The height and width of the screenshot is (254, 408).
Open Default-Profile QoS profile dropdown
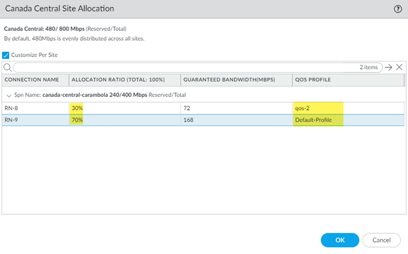coord(348,120)
